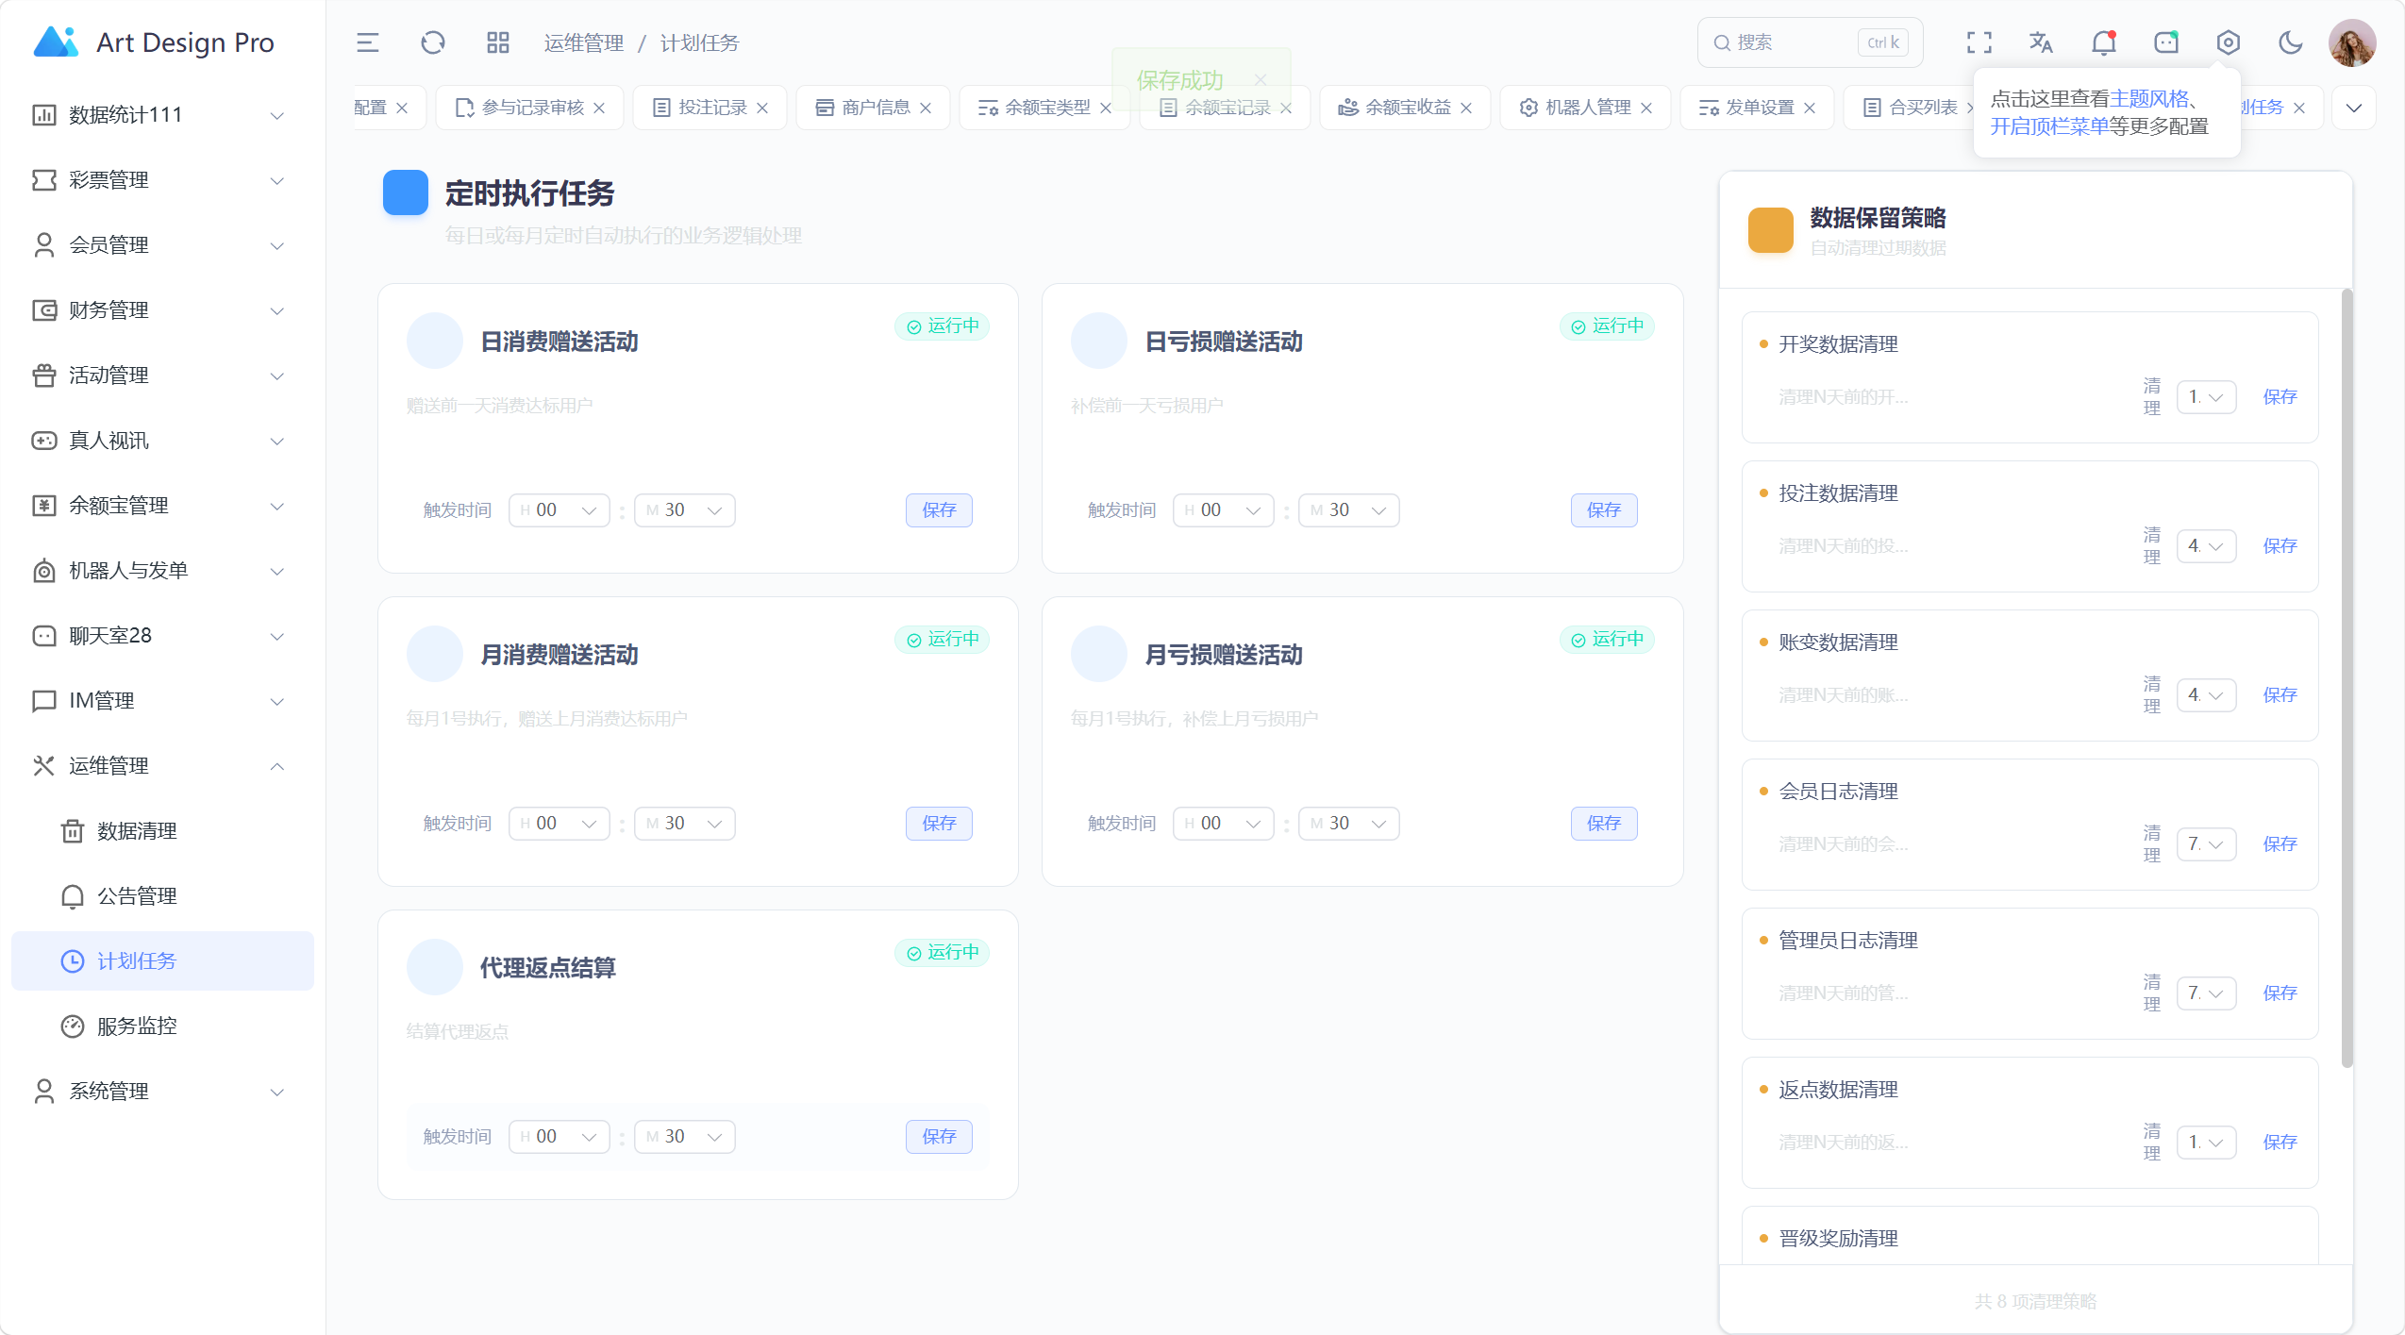Screen dimensions: 2405x1335
Task: Open the chat window icon
Action: pos(2166,42)
